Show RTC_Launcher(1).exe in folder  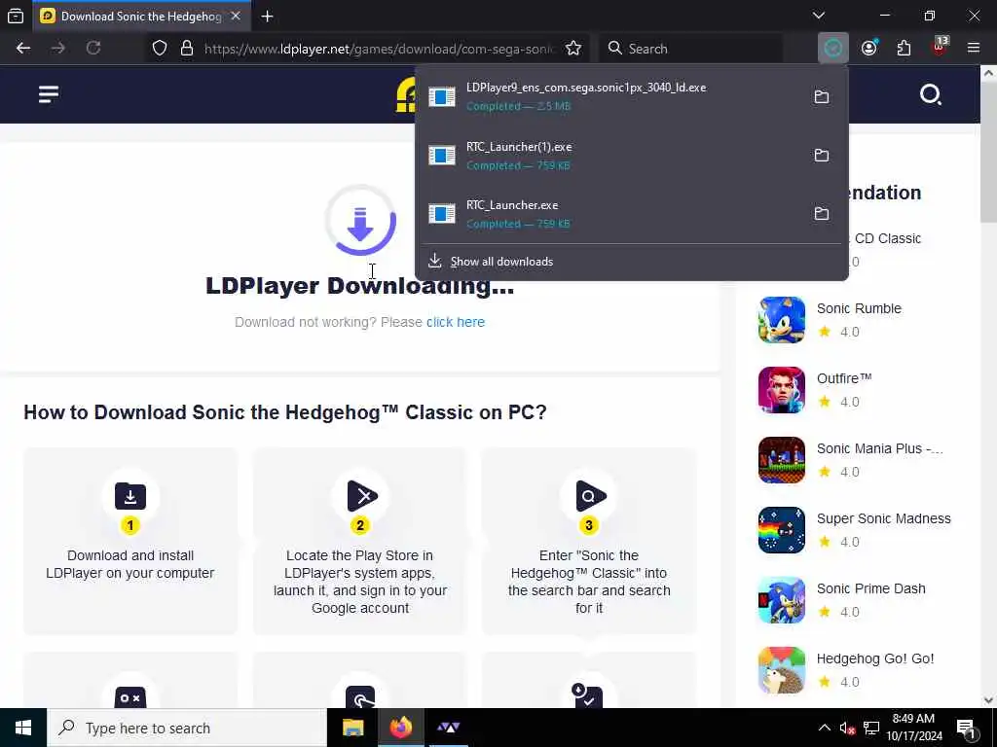coord(822,155)
